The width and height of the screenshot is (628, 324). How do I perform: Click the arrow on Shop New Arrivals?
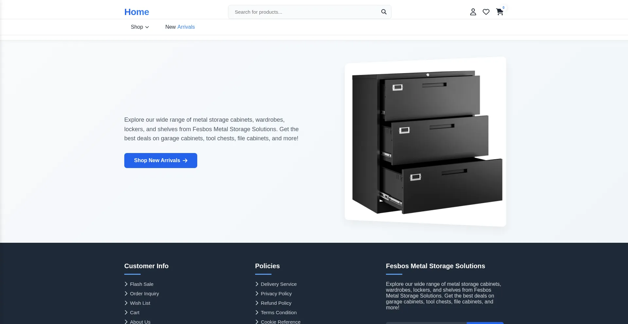point(185,161)
